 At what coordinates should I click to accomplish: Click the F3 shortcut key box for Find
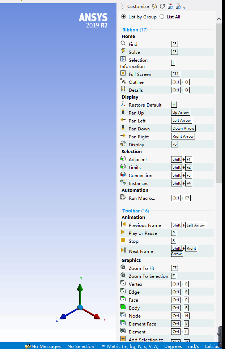click(174, 44)
